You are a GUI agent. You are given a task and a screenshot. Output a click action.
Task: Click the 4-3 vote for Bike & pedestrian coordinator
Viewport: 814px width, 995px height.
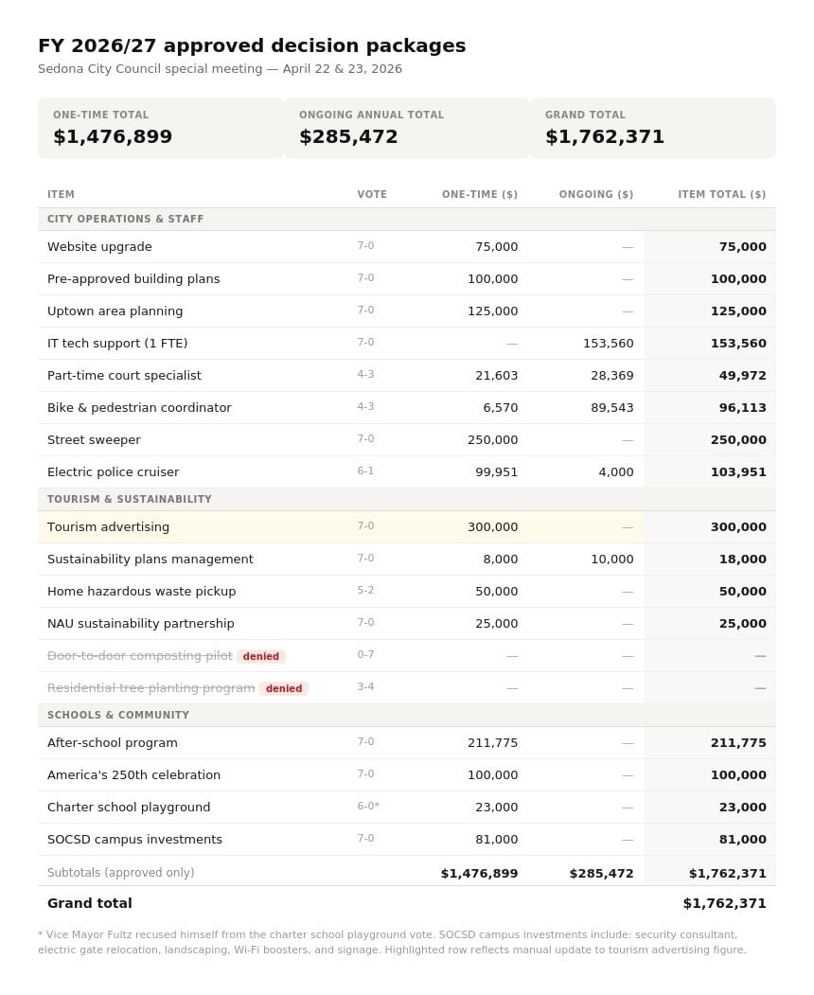pos(365,406)
